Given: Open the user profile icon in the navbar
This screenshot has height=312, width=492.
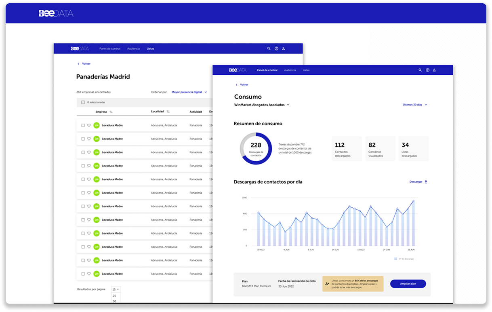Looking at the screenshot, I should point(434,70).
